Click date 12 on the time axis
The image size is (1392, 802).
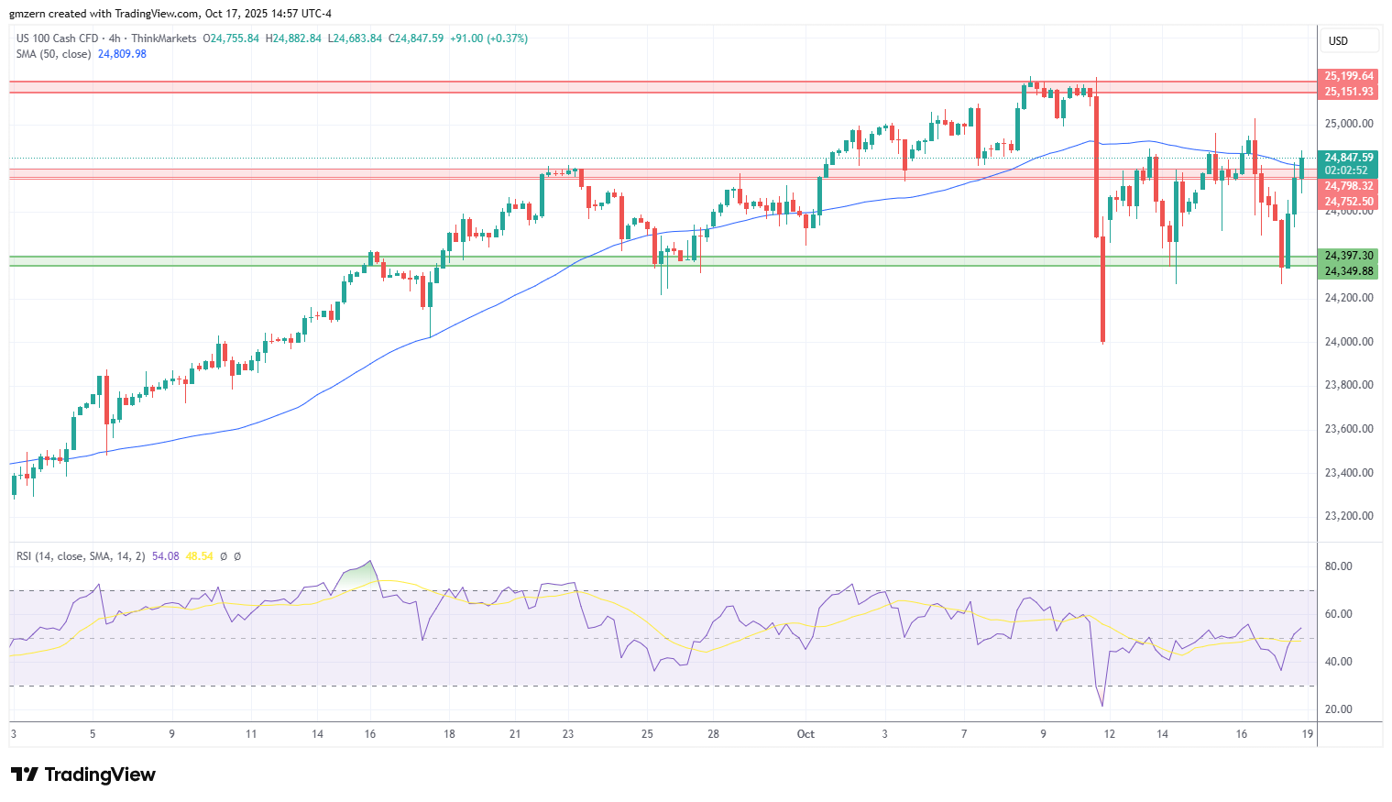coord(1110,734)
